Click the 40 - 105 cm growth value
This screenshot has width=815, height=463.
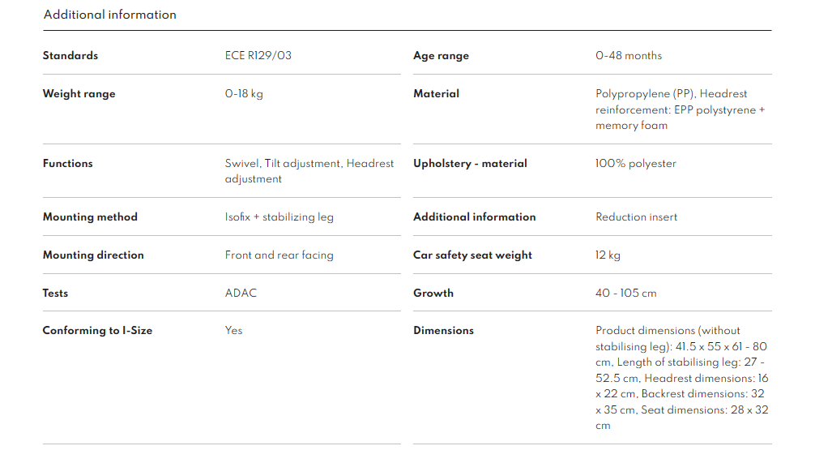(625, 293)
